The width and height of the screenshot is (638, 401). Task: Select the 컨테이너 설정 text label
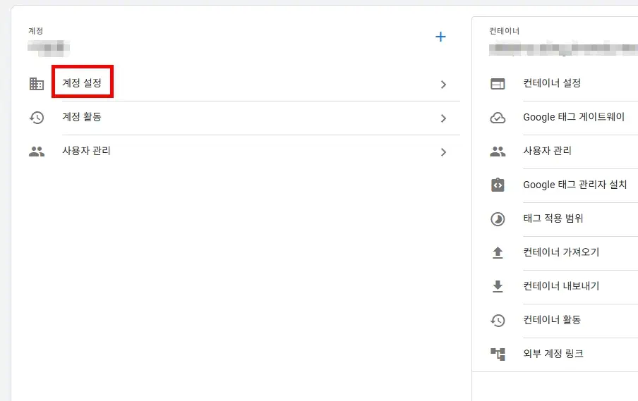pyautogui.click(x=552, y=83)
